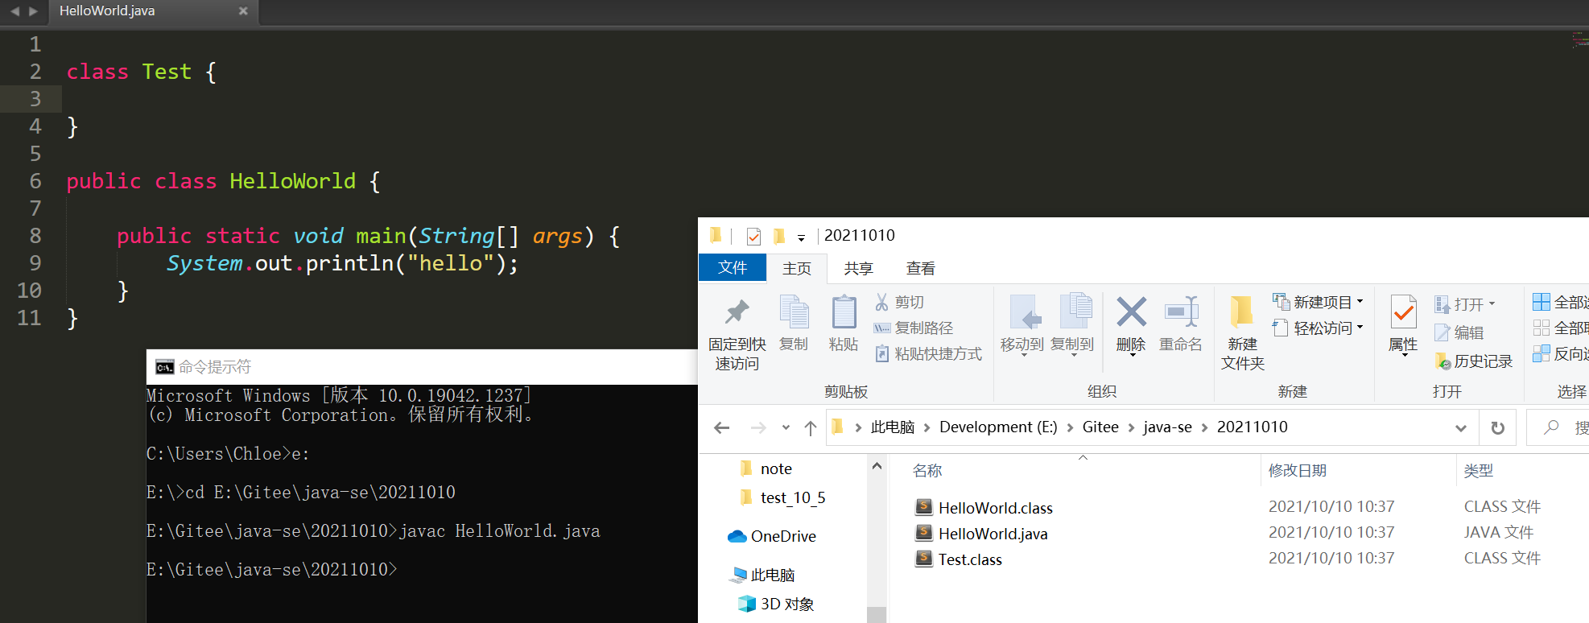This screenshot has height=623, width=1589.
Task: Go up one folder level
Action: (810, 427)
